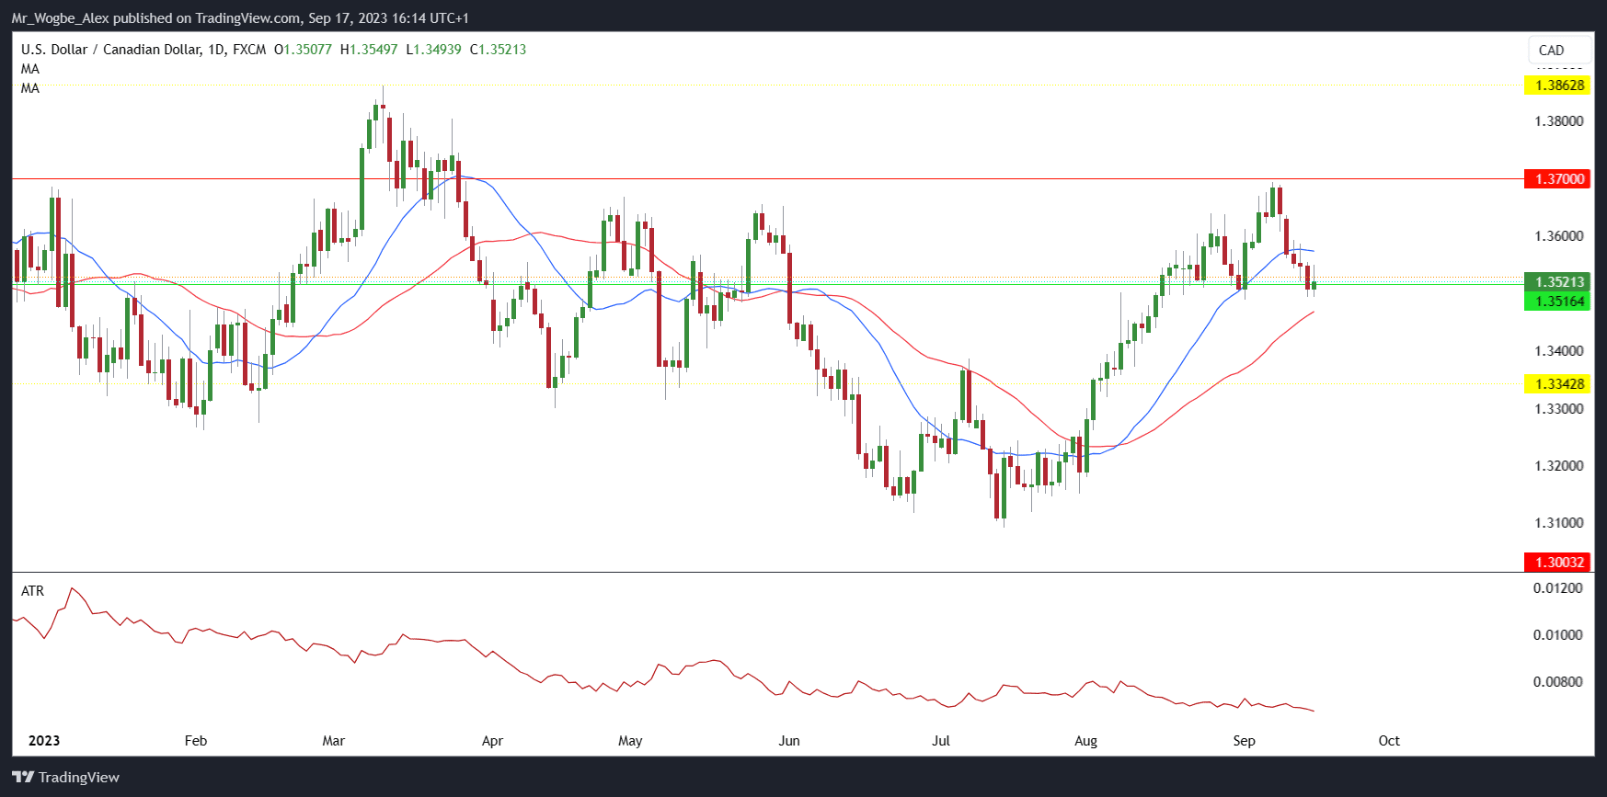Click the 1.36000 price axis tick
The width and height of the screenshot is (1607, 797).
[1559, 236]
